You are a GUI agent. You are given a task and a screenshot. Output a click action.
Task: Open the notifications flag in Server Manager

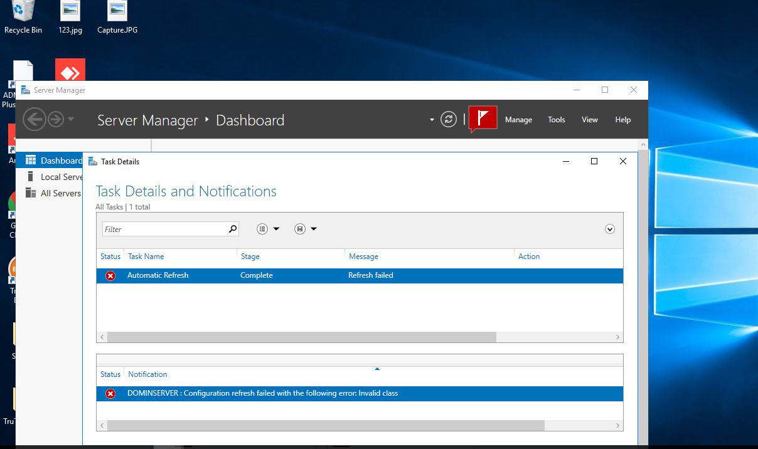point(482,119)
